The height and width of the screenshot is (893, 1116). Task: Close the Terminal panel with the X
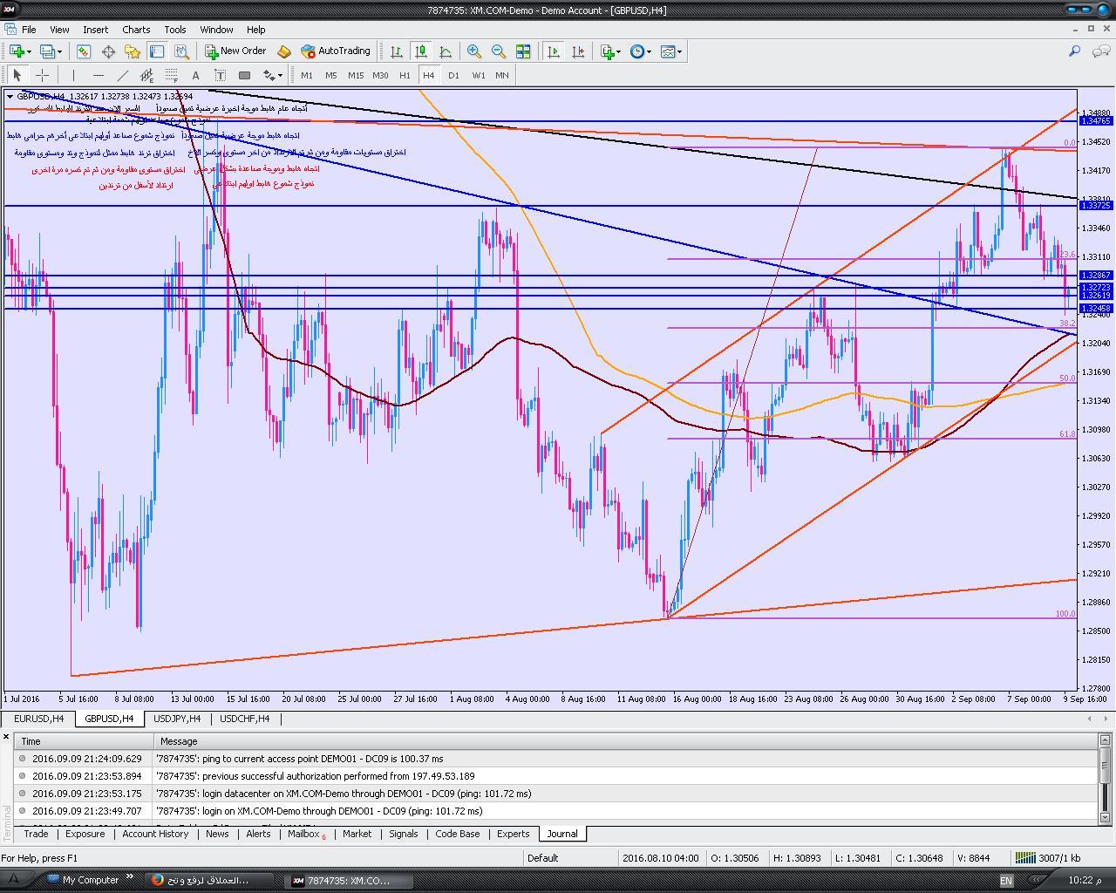pyautogui.click(x=6, y=738)
